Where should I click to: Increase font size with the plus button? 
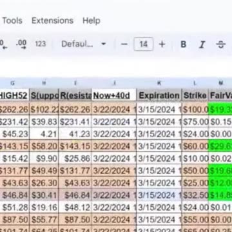click(162, 44)
